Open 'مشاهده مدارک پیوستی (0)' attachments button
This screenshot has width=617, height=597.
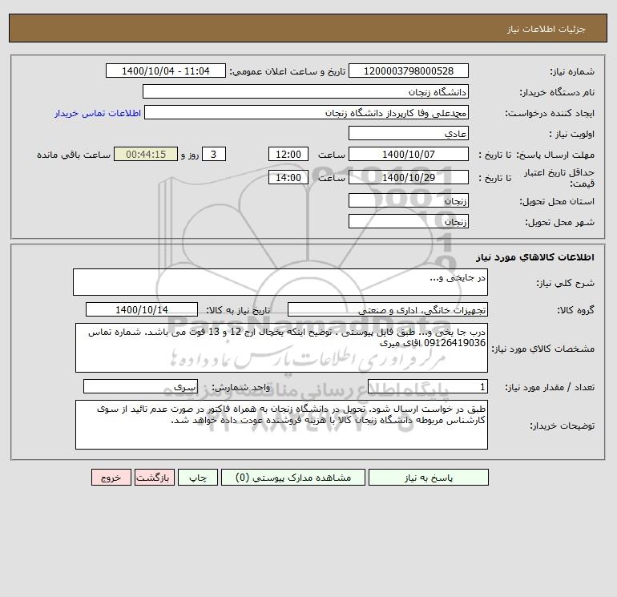click(x=293, y=478)
